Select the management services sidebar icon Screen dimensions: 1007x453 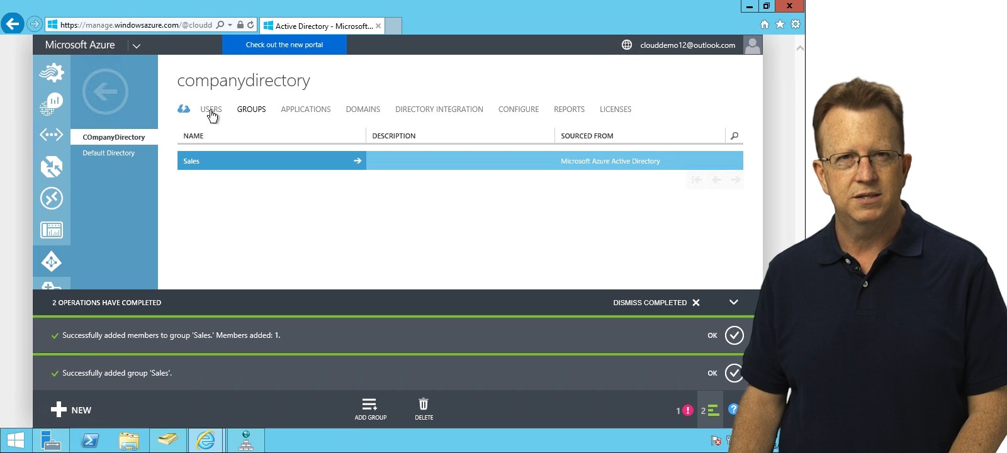click(x=52, y=230)
